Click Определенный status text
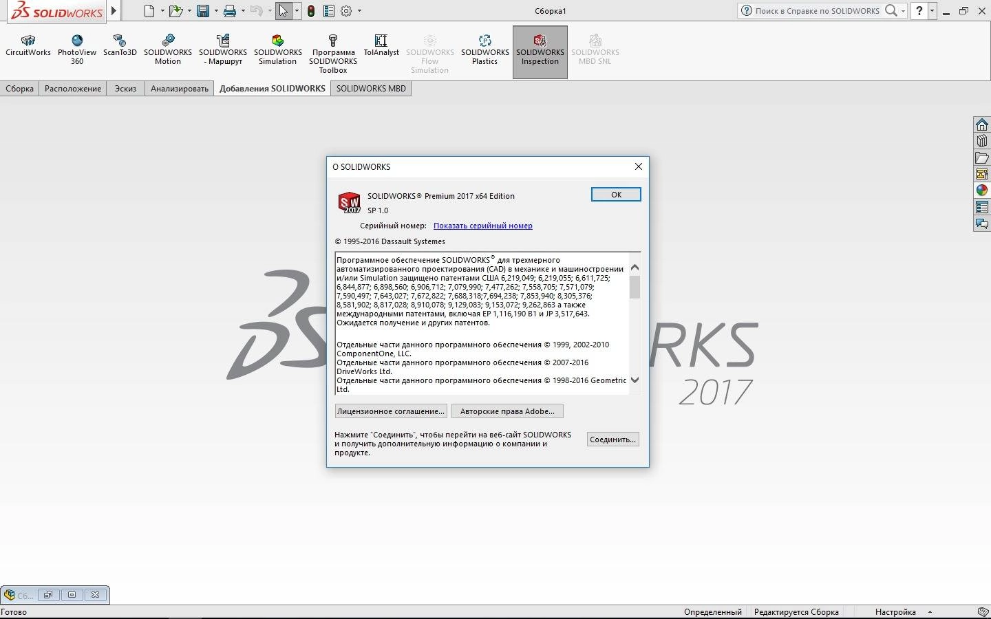Image resolution: width=991 pixels, height=619 pixels. [x=713, y=612]
